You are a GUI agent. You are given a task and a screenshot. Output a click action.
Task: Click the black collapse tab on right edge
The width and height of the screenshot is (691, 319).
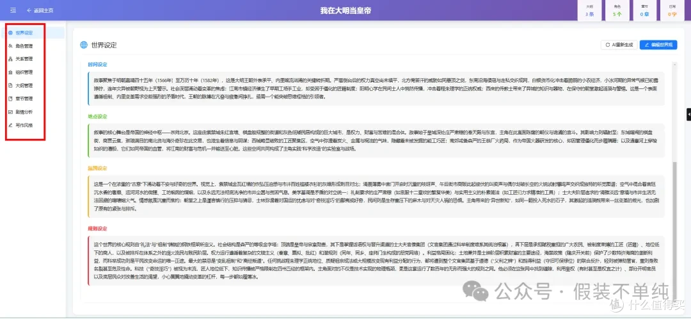click(x=689, y=114)
